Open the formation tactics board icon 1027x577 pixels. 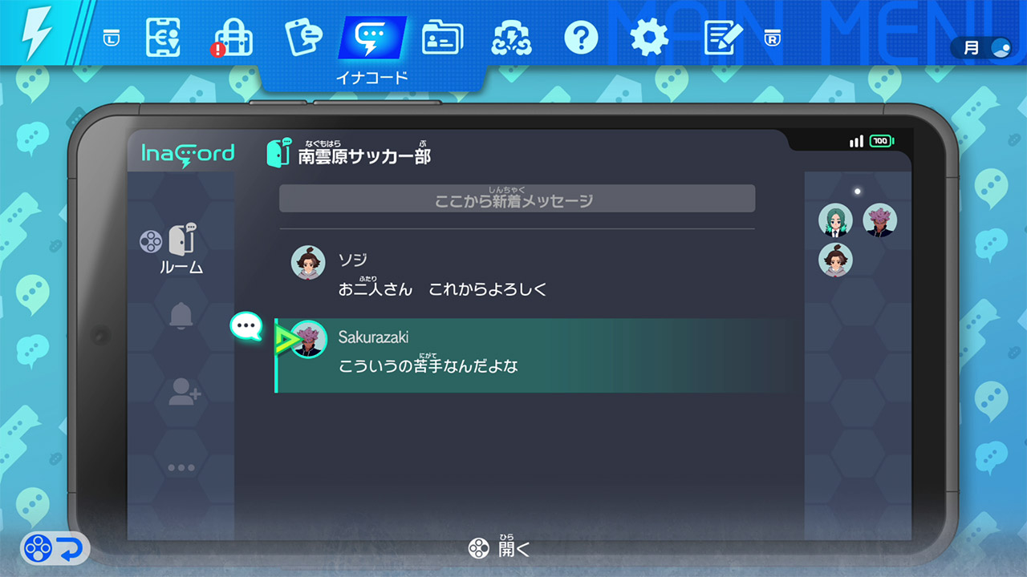[163, 37]
